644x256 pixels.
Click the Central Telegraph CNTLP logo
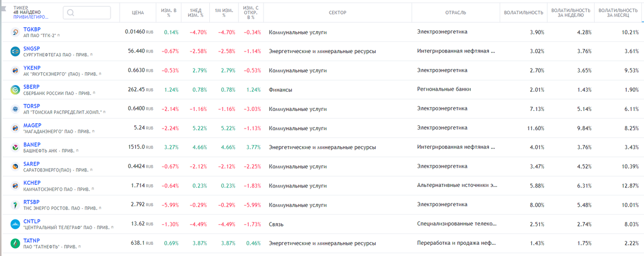(14, 225)
